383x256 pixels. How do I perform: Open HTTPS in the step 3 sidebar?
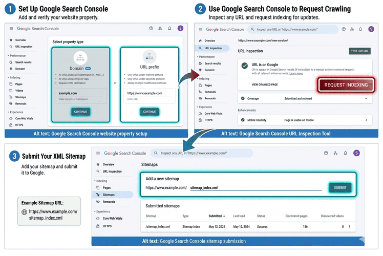[107, 226]
